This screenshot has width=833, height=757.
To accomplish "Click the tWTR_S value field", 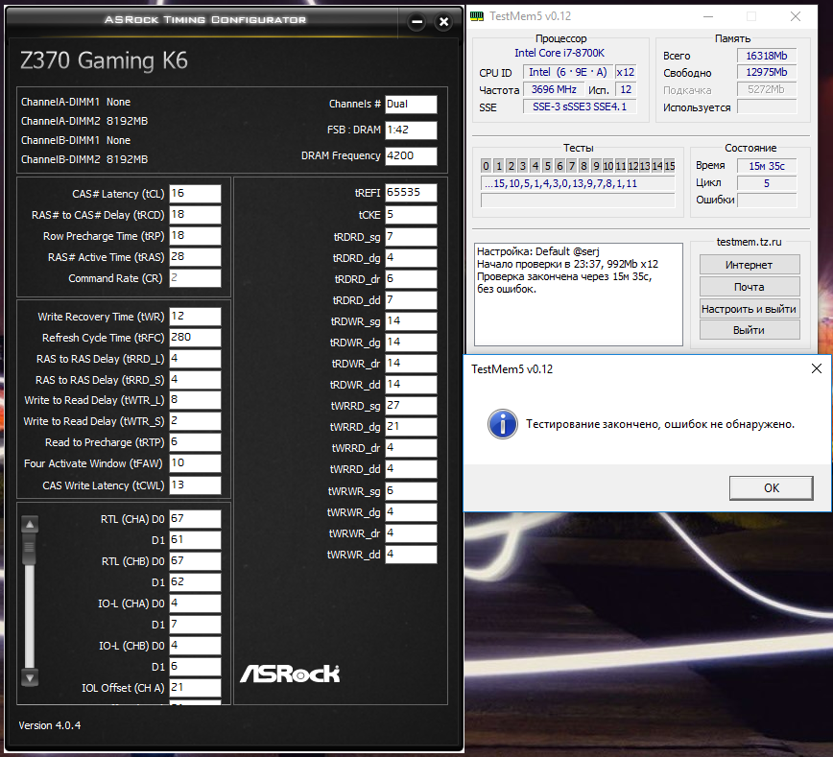I will 195,421.
